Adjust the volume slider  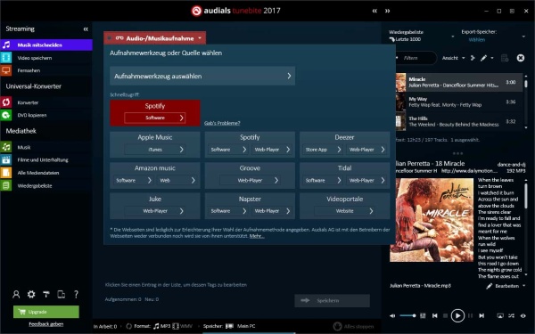coord(407,315)
